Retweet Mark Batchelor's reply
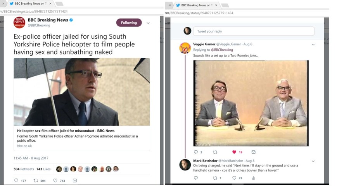The height and width of the screenshot is (189, 337). point(215,178)
